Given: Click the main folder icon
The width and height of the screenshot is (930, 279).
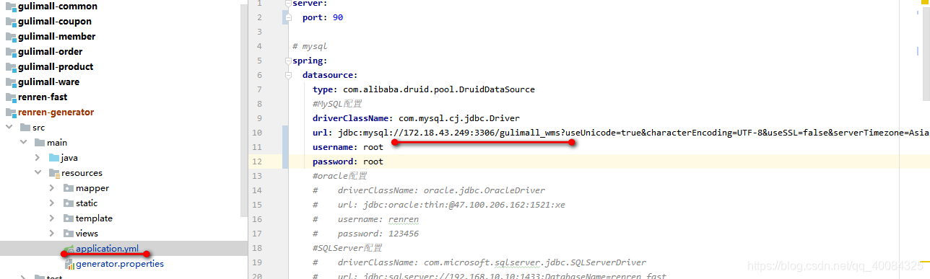Looking at the screenshot, I should [x=40, y=143].
